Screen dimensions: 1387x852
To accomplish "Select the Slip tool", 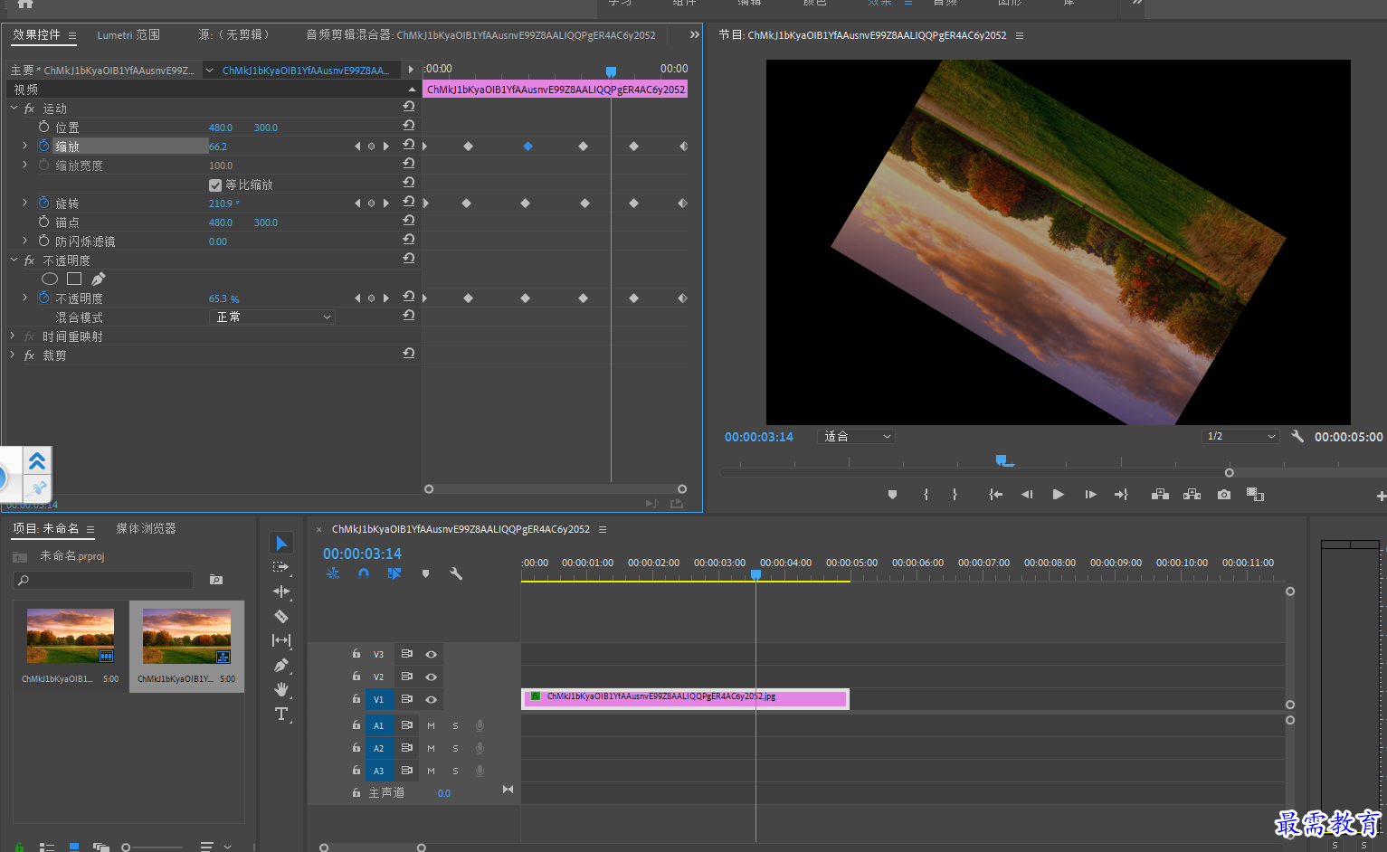I will click(x=281, y=640).
